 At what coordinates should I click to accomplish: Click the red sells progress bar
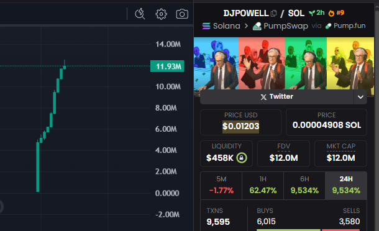341,230
